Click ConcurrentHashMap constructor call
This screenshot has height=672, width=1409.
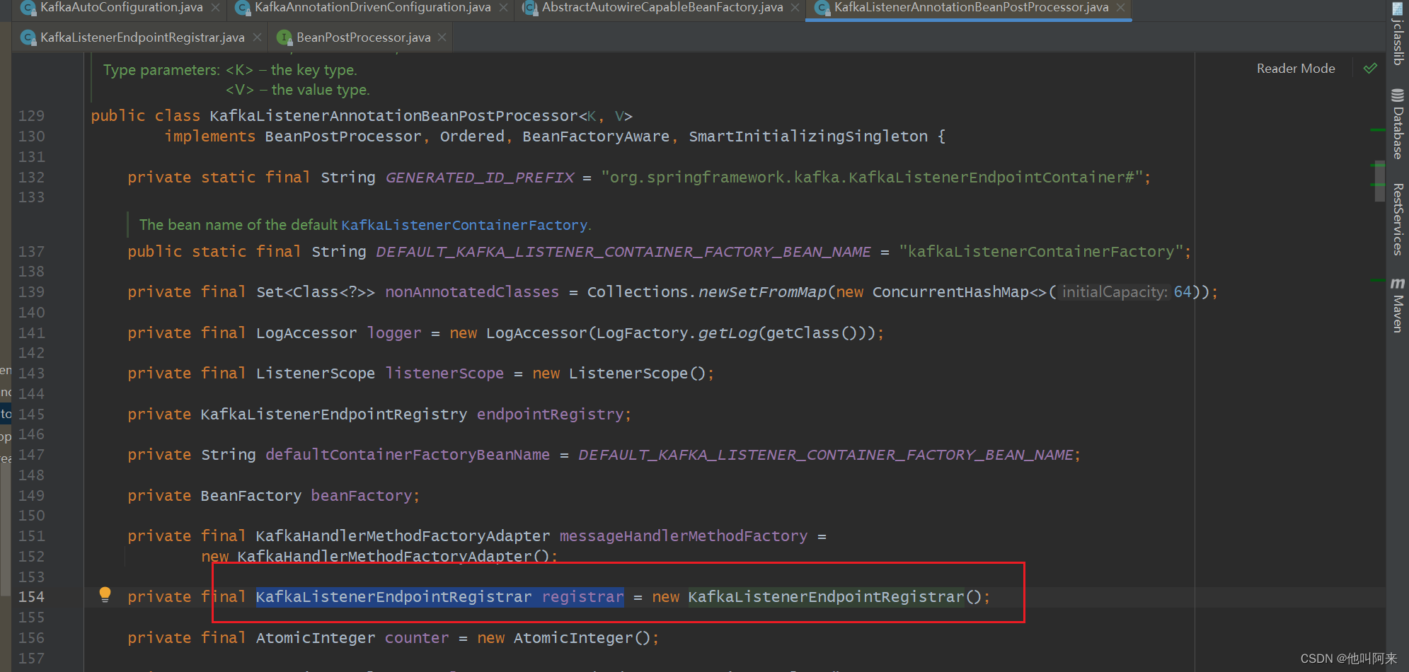(950, 292)
